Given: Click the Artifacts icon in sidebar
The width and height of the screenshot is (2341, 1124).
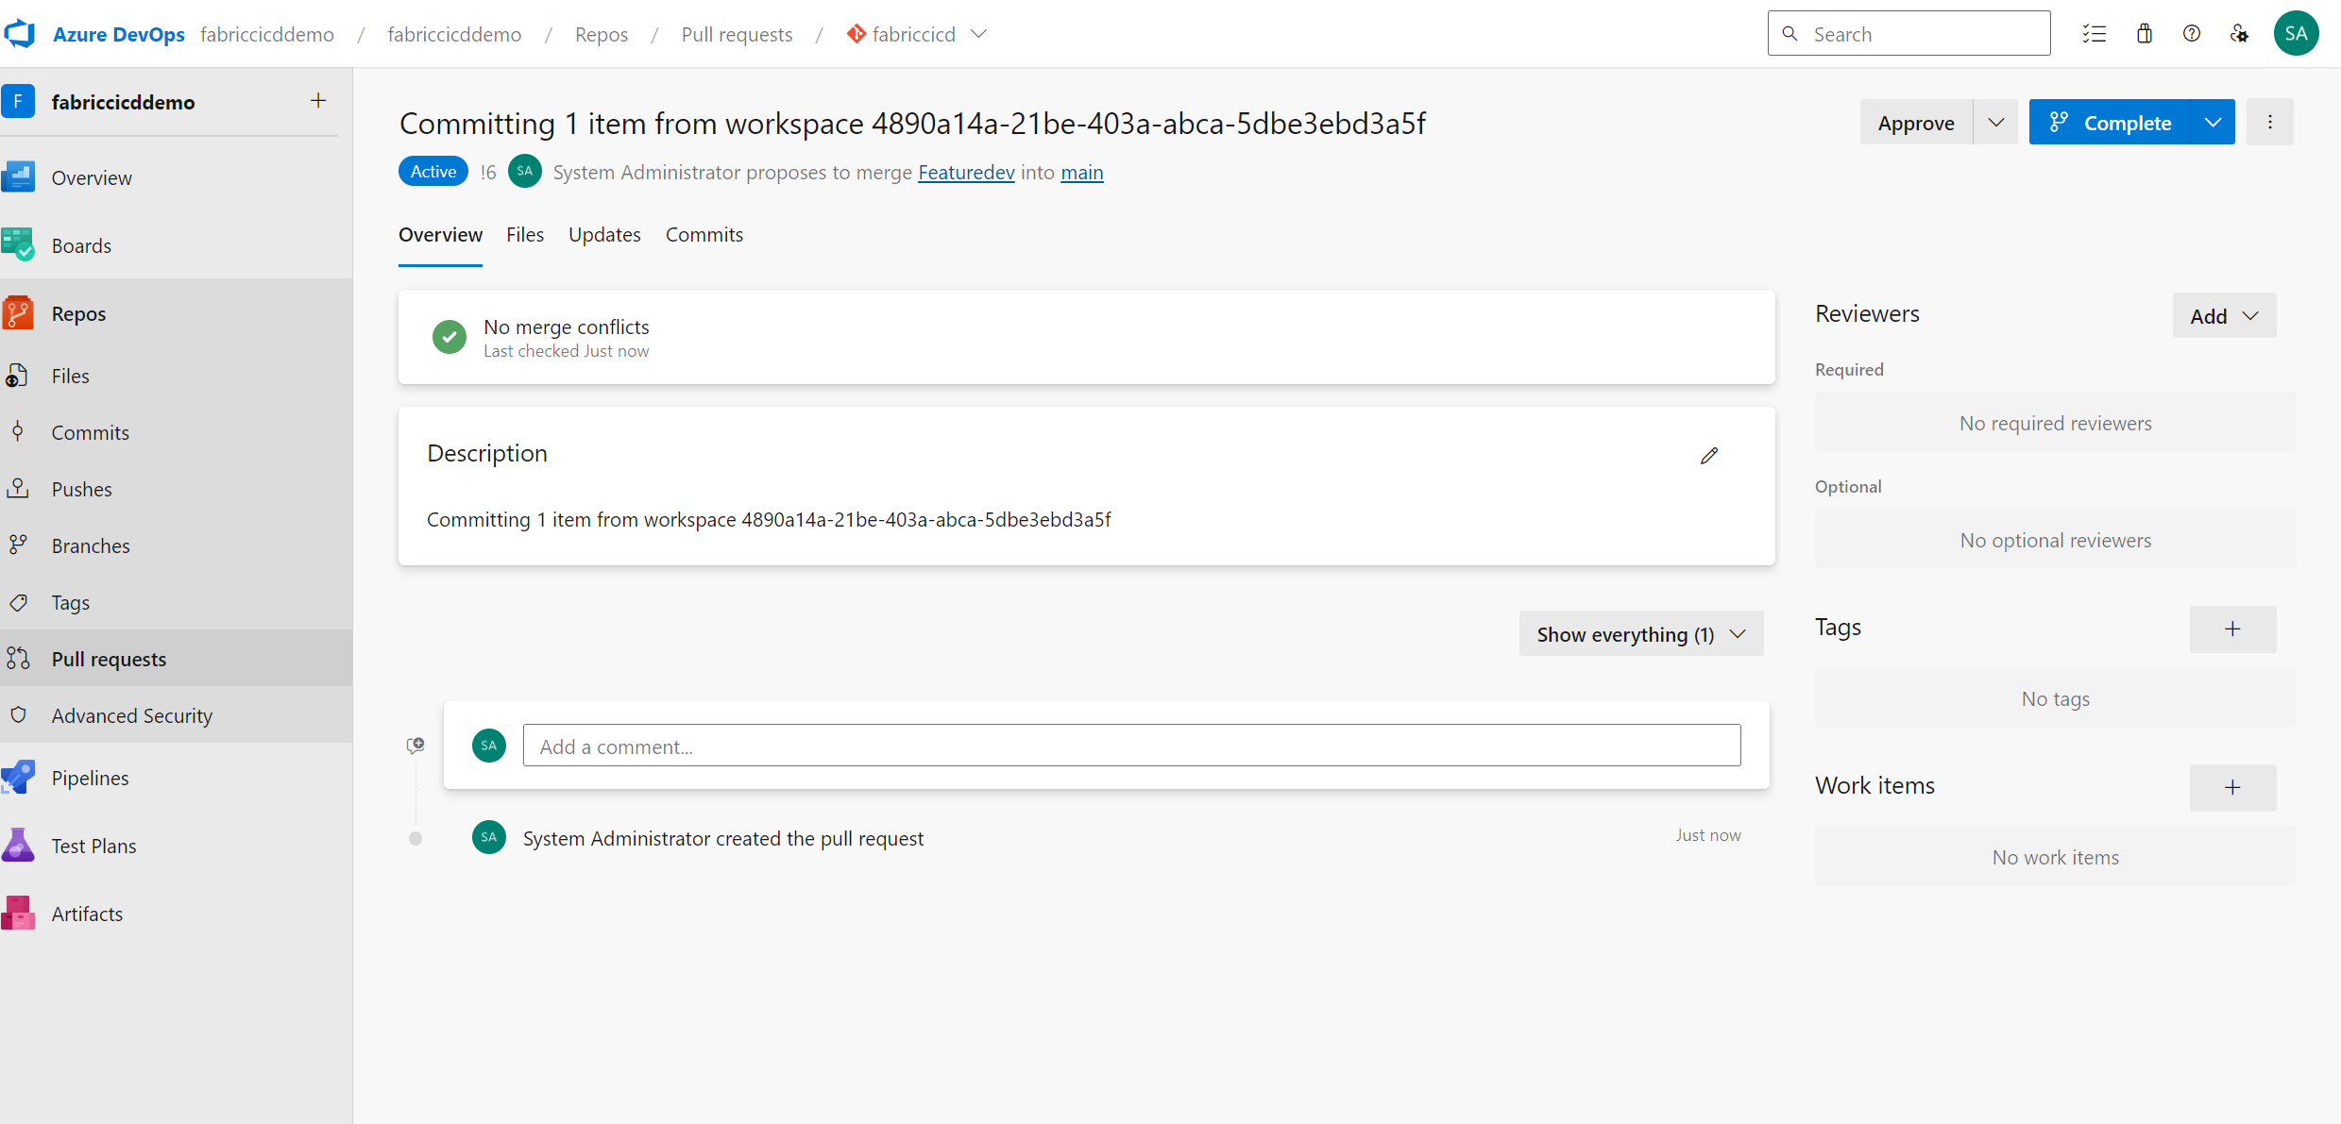Looking at the screenshot, I should click(21, 914).
